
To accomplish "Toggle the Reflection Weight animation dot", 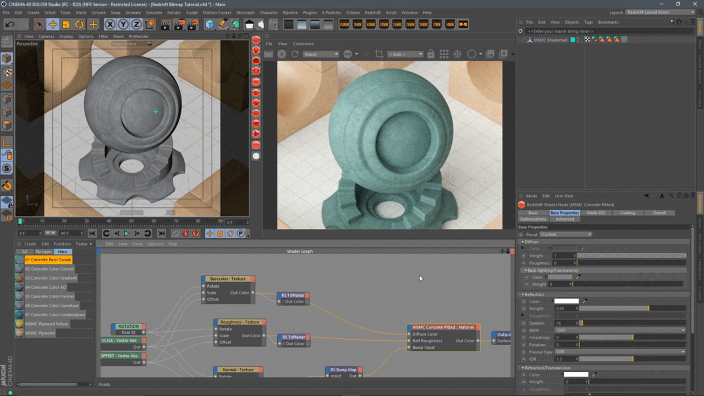I will [x=524, y=309].
